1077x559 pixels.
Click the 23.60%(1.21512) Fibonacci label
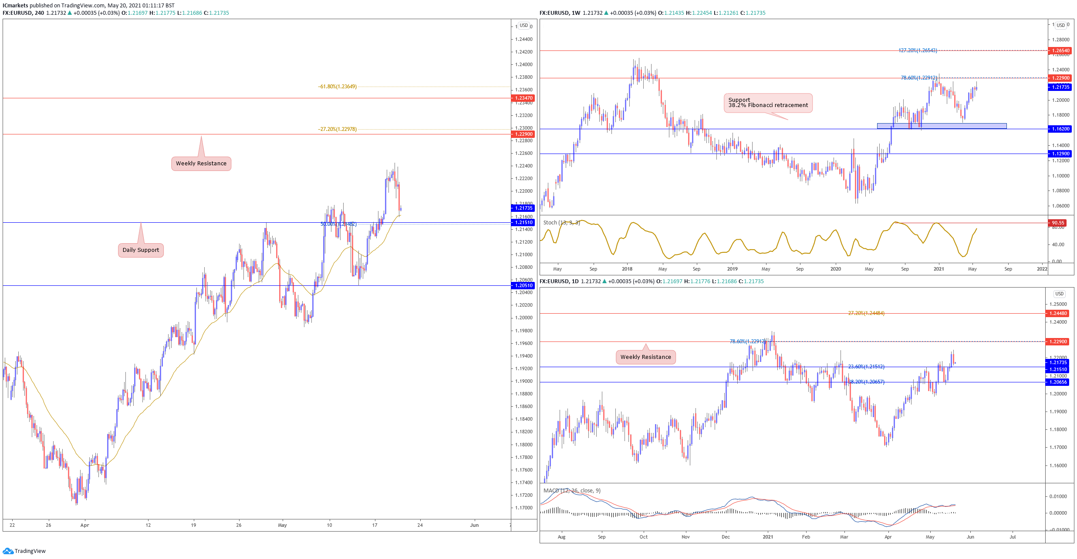click(x=866, y=367)
